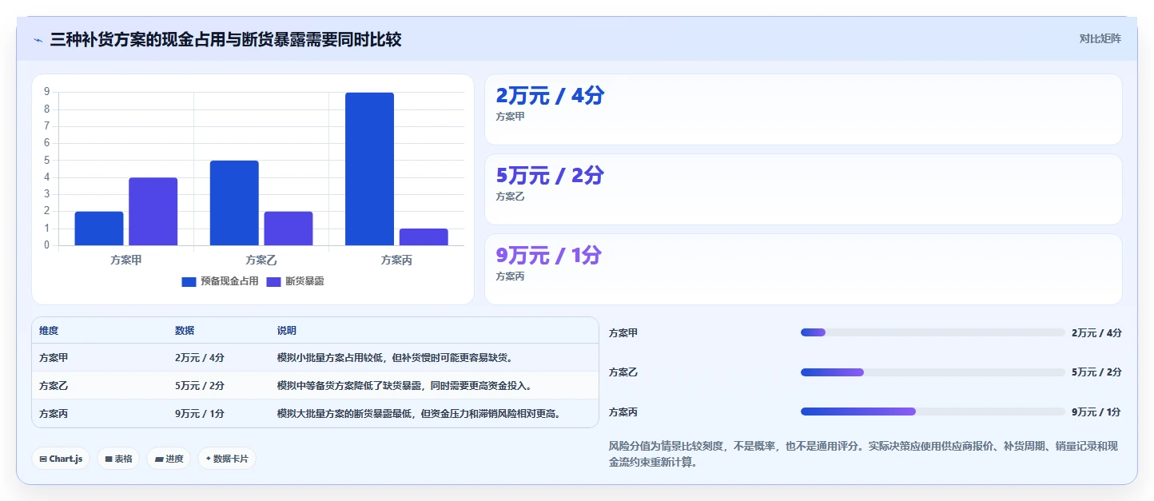Click the 断货暴露 legend color box
Image resolution: width=1154 pixels, height=501 pixels.
pos(273,281)
